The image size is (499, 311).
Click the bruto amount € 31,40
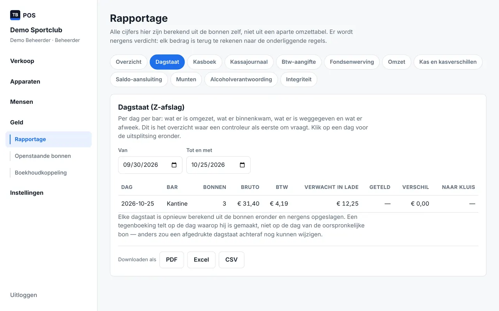coord(248,204)
